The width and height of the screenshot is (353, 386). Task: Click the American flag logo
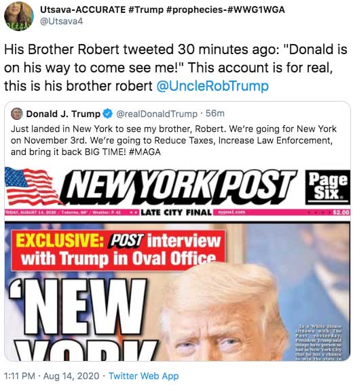point(31,186)
